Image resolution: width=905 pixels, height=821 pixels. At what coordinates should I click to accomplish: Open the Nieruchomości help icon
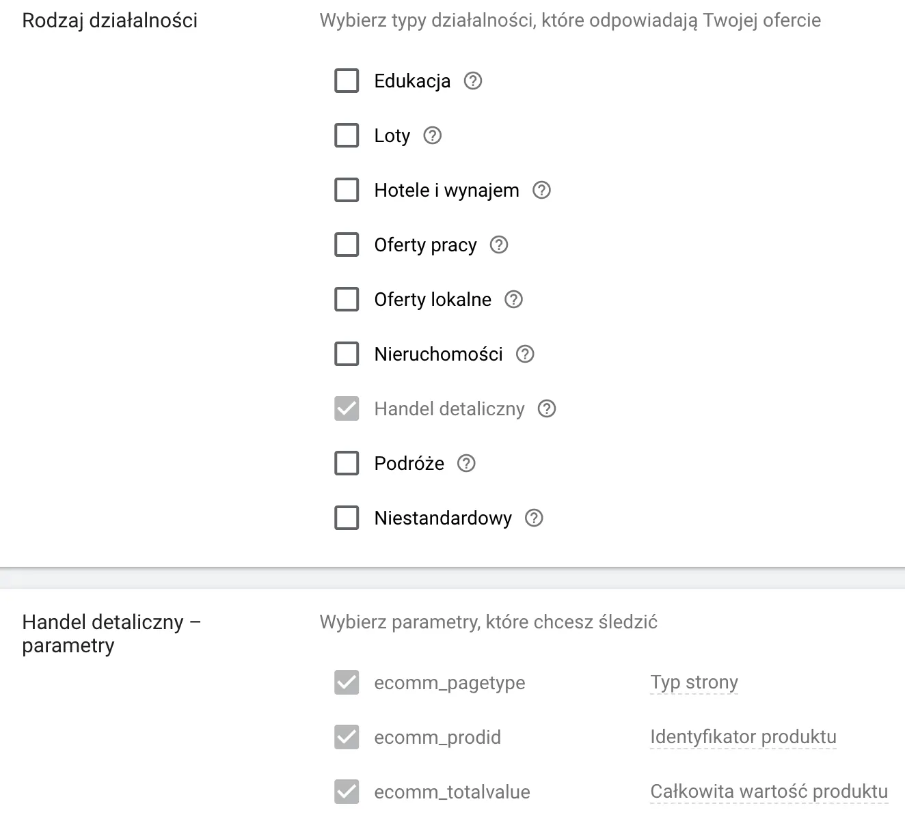click(525, 354)
